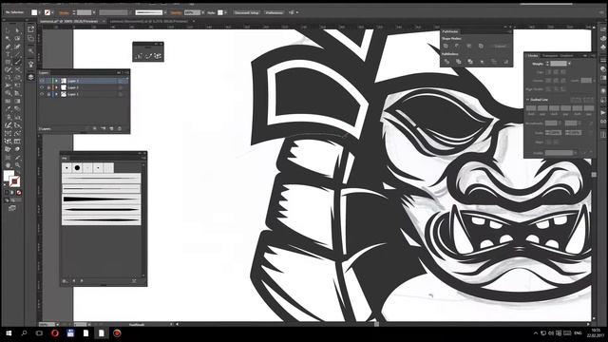Click the Document Setup button
Screen dimensions: 608x342
pos(247,12)
